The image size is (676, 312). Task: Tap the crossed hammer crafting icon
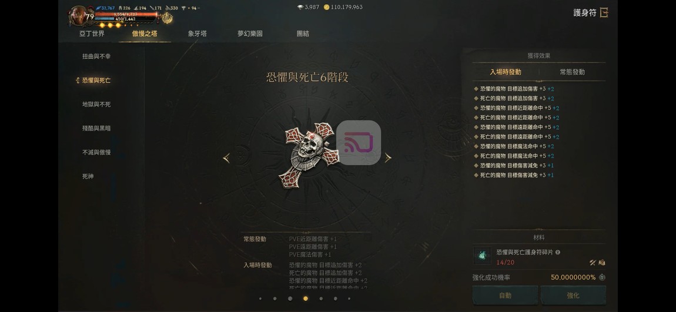pos(593,263)
